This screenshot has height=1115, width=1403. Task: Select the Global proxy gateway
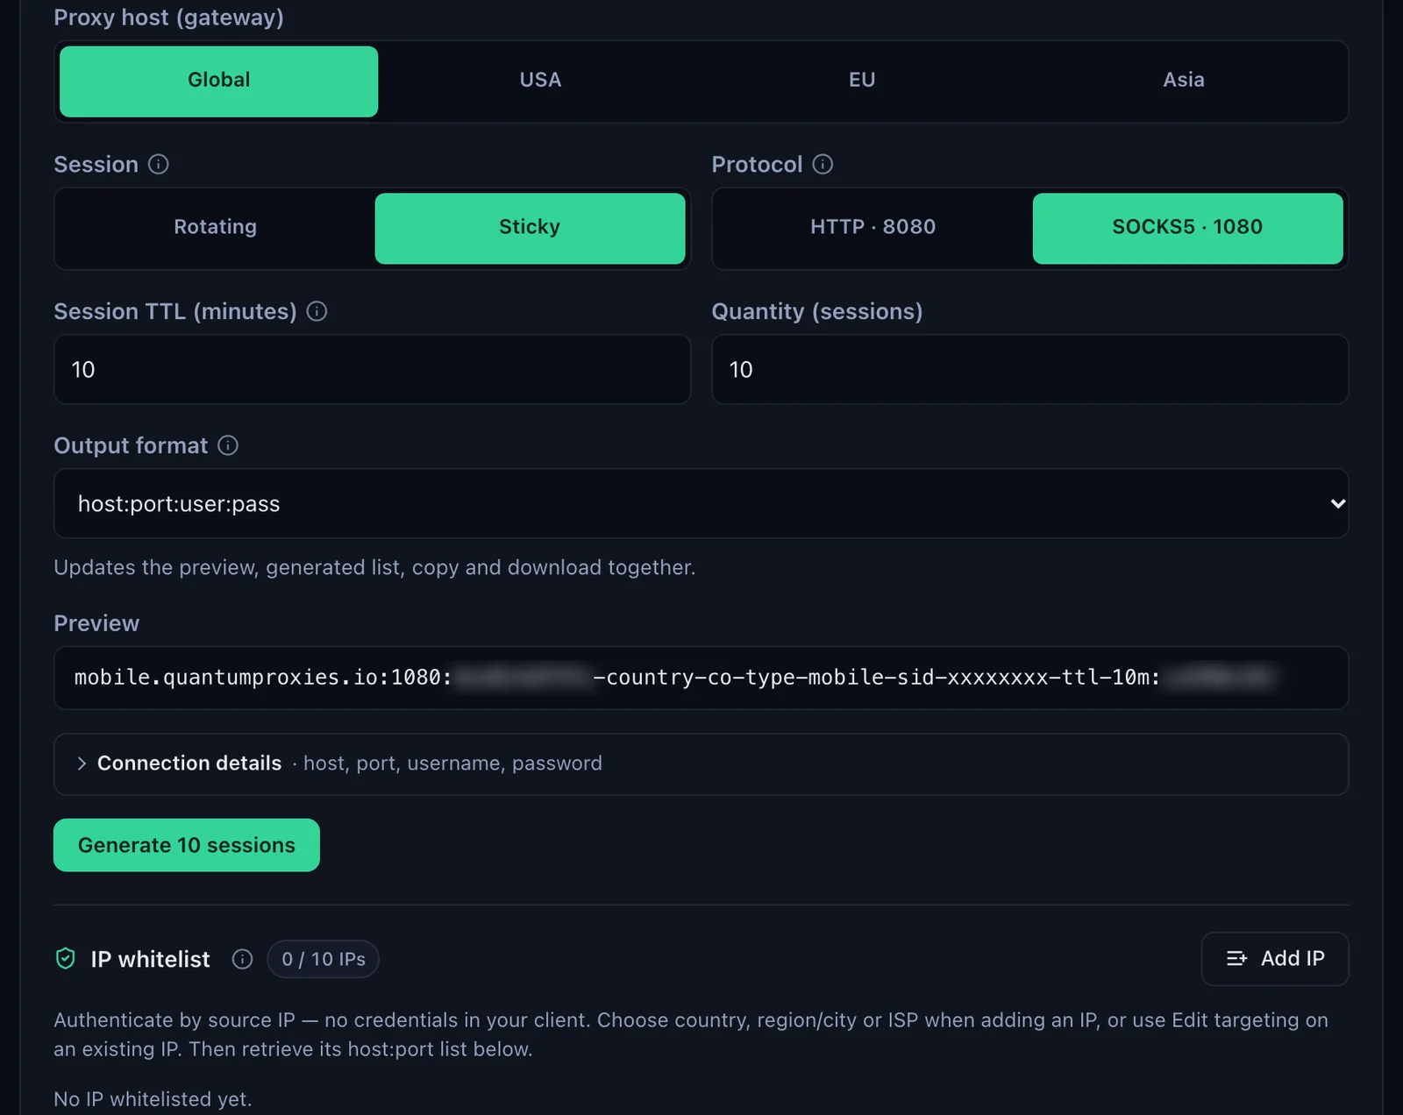(218, 81)
